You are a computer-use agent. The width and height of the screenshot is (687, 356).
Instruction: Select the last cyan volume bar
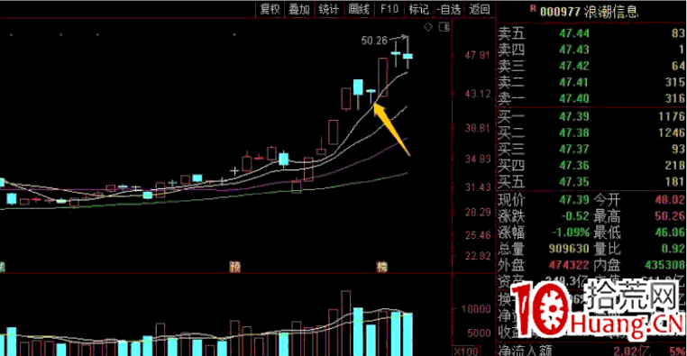tap(408, 334)
